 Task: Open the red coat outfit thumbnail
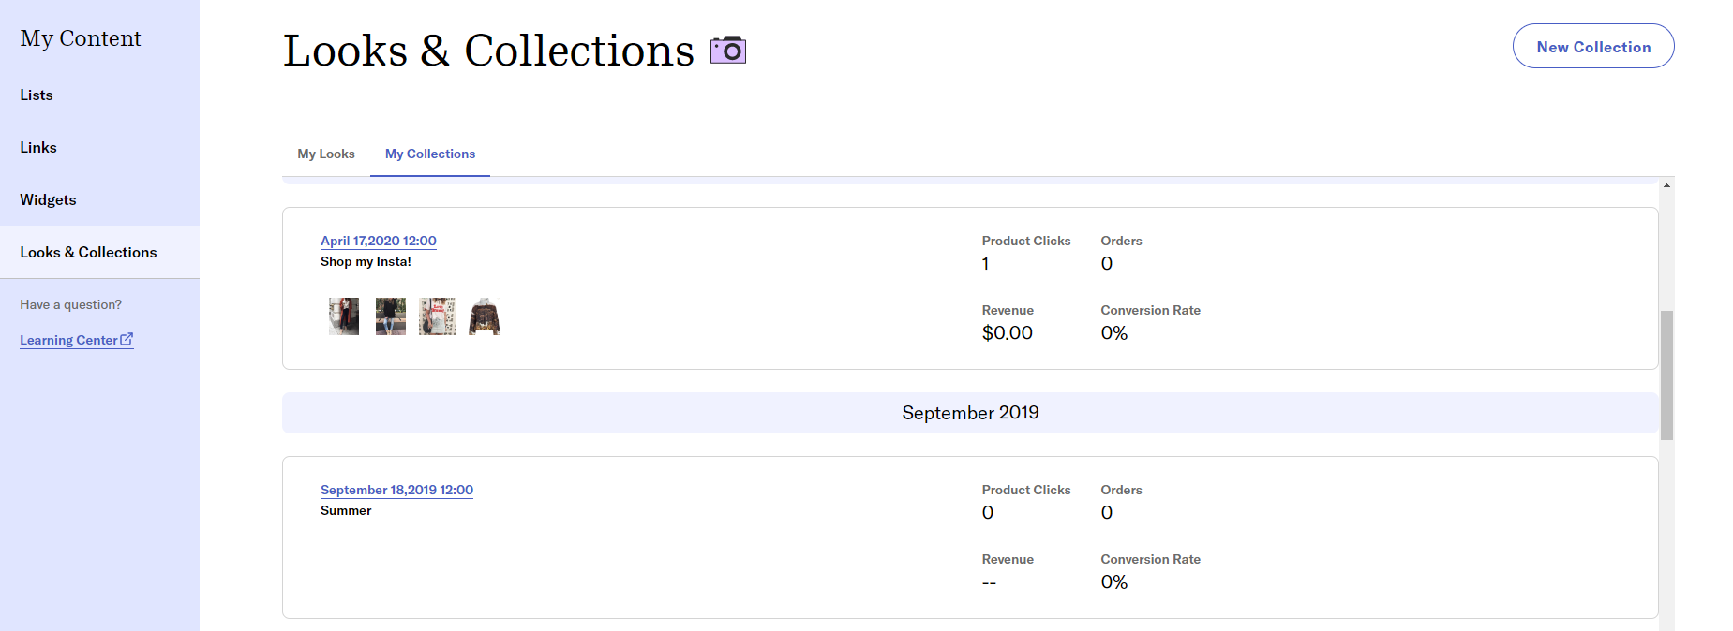point(344,316)
